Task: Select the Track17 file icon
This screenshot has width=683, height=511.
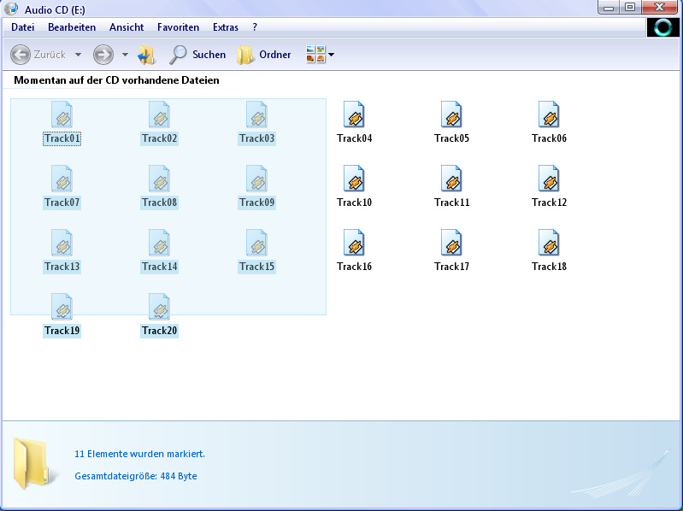Action: point(451,242)
